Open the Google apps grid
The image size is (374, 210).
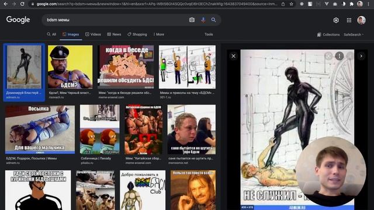349,20
